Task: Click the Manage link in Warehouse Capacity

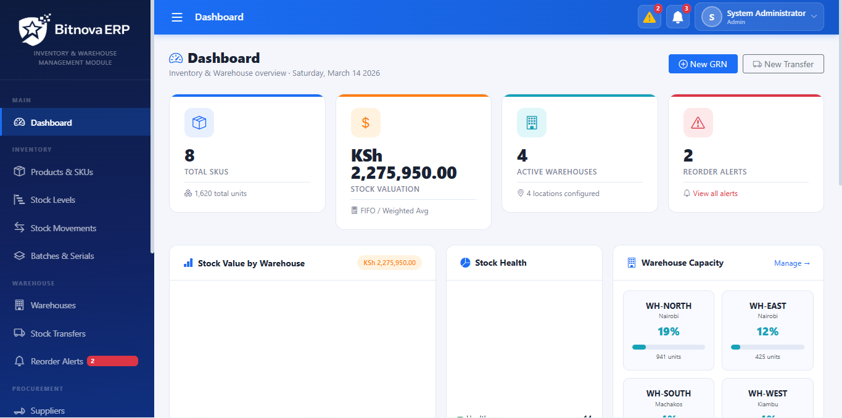Action: click(x=792, y=263)
